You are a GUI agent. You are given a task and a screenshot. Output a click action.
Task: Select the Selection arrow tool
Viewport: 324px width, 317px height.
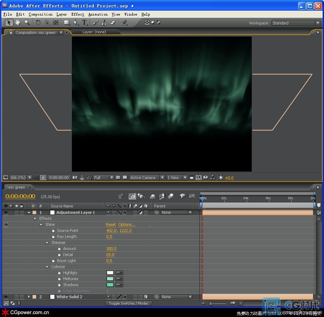tap(9, 22)
